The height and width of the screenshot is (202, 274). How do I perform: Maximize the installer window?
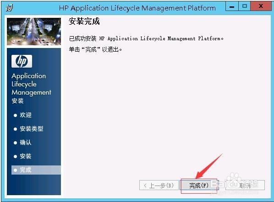pyautogui.click(x=245, y=6)
